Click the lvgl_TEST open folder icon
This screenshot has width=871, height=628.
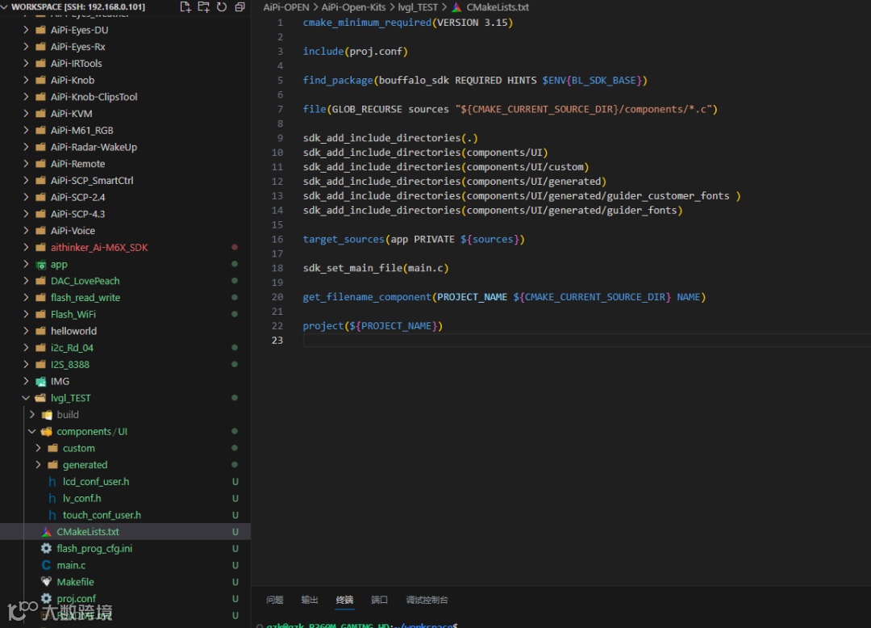click(40, 398)
